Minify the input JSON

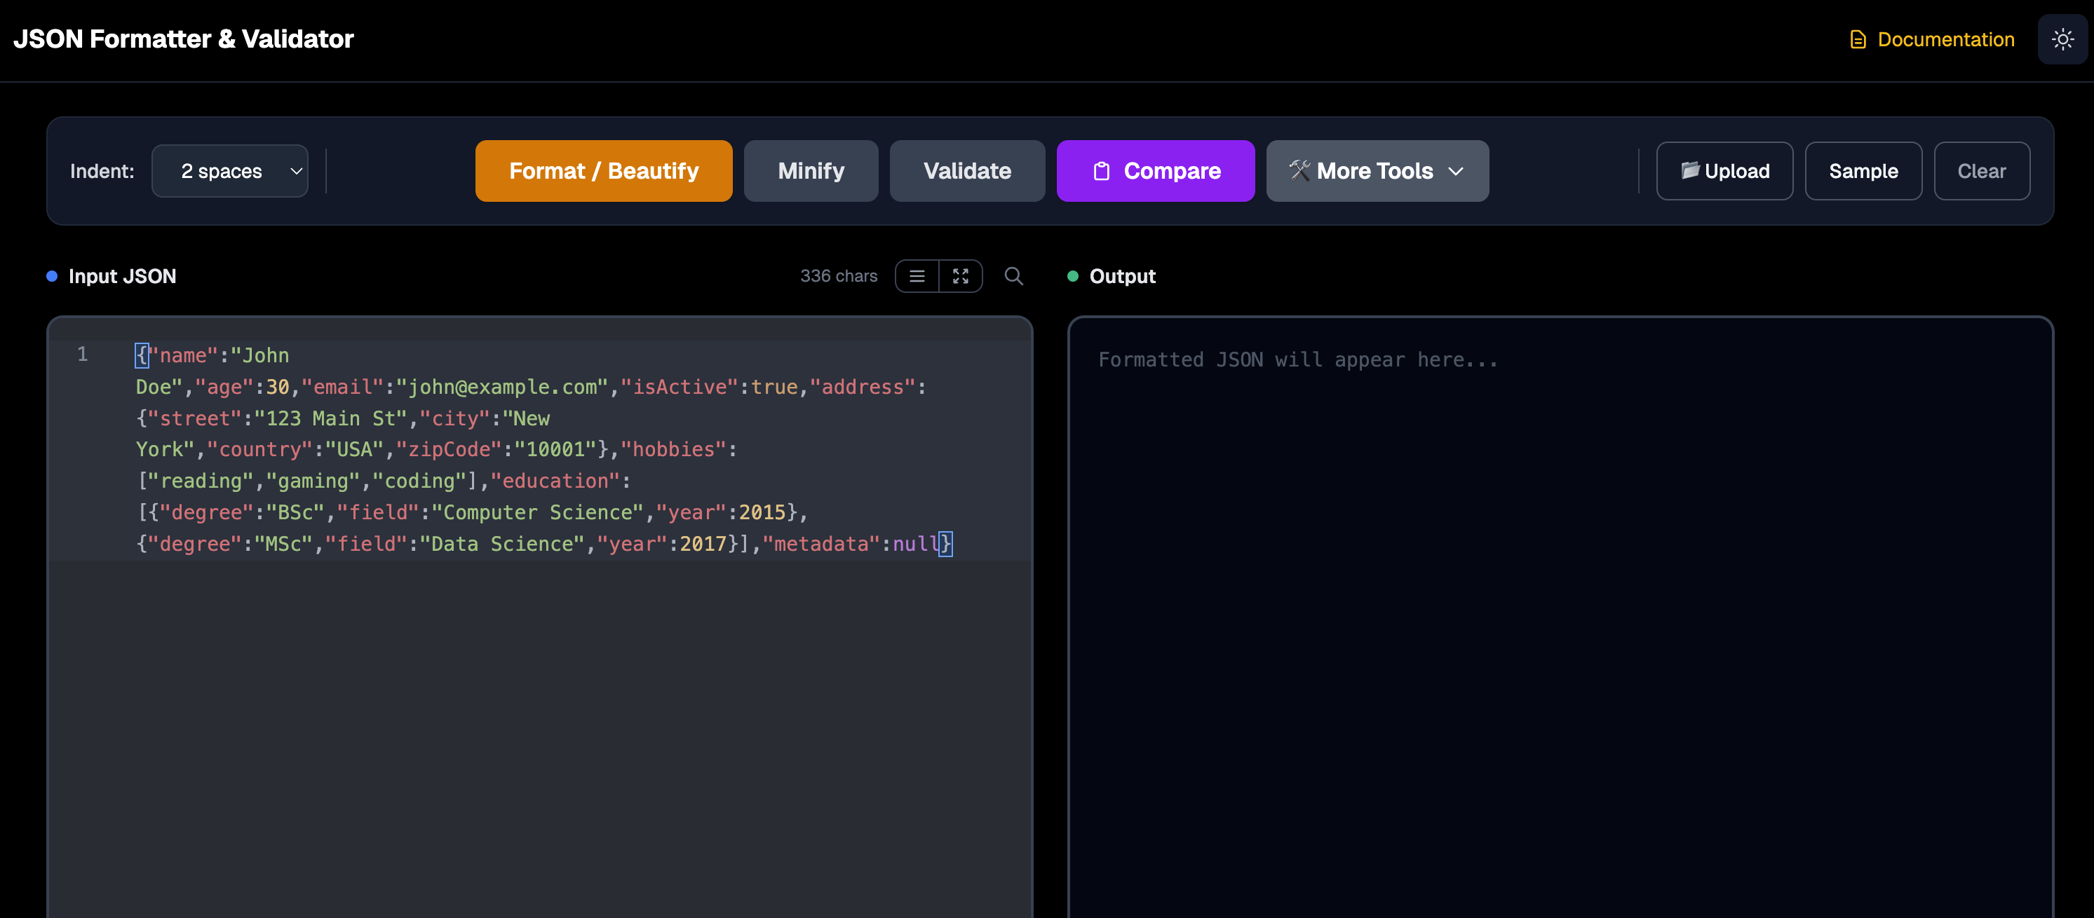tap(811, 170)
